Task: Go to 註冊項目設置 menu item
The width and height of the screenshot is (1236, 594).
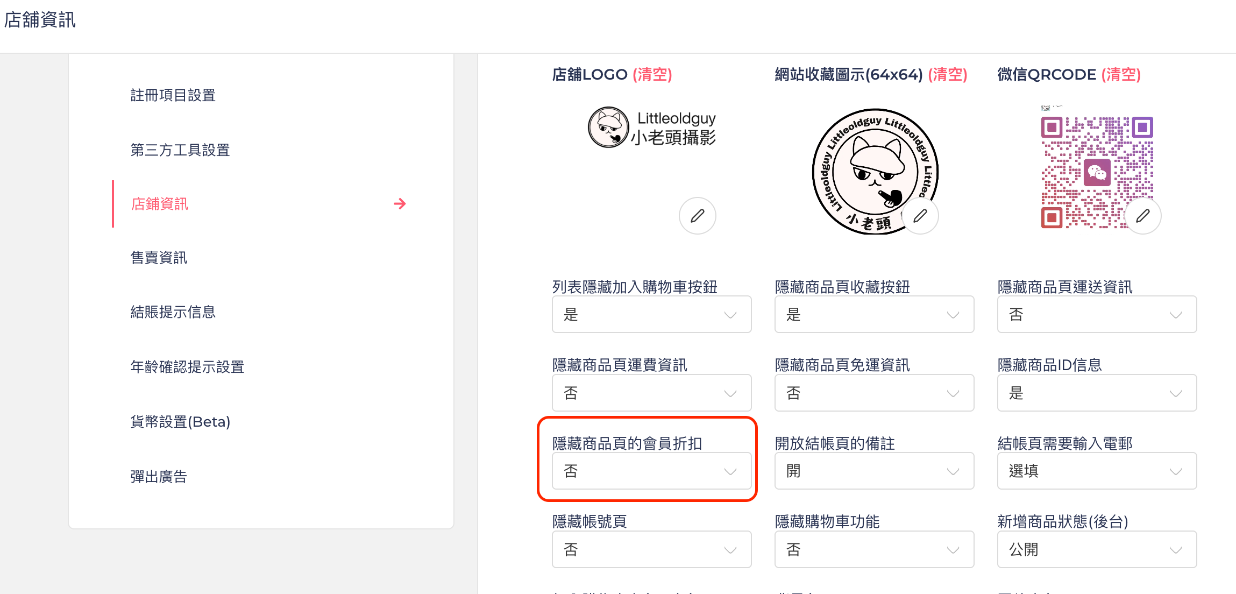Action: (x=173, y=95)
